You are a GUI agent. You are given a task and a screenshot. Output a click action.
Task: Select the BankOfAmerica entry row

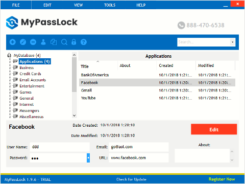point(157,75)
